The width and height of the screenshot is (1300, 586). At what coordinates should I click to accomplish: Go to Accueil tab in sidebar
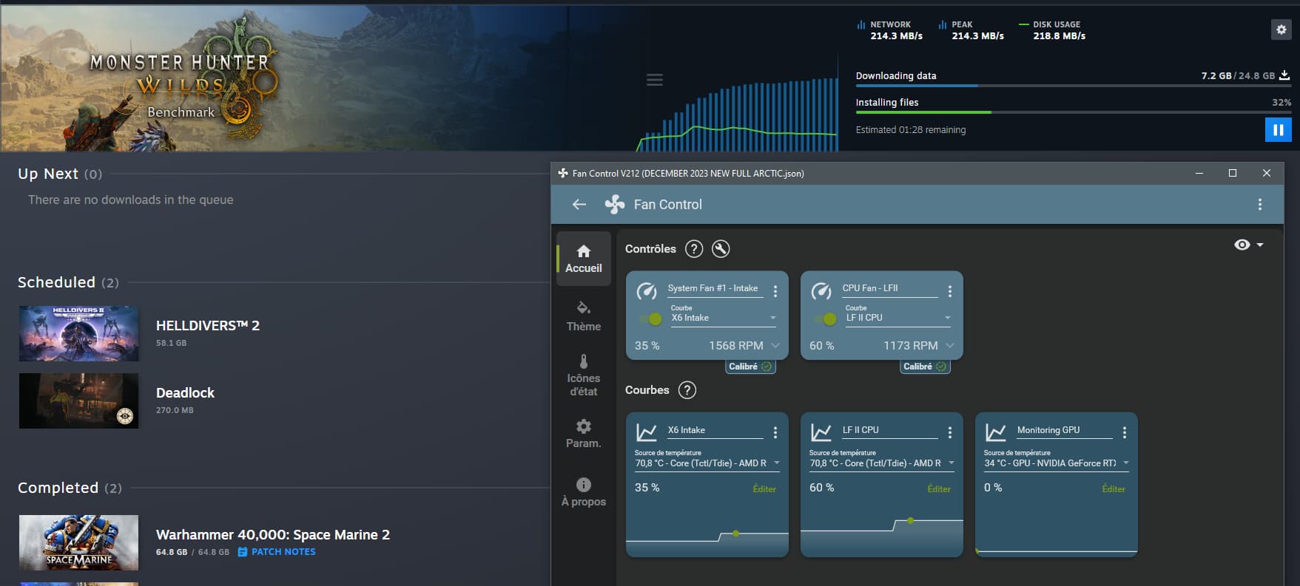tap(584, 259)
